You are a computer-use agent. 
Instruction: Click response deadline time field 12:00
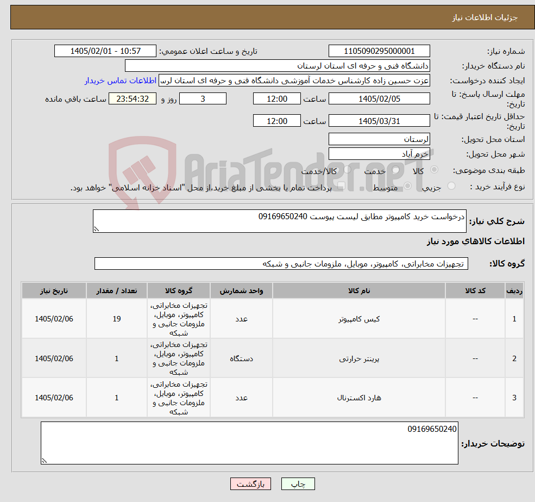click(x=276, y=99)
